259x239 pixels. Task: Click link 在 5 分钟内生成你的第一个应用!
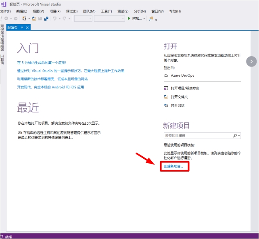pos(42,63)
